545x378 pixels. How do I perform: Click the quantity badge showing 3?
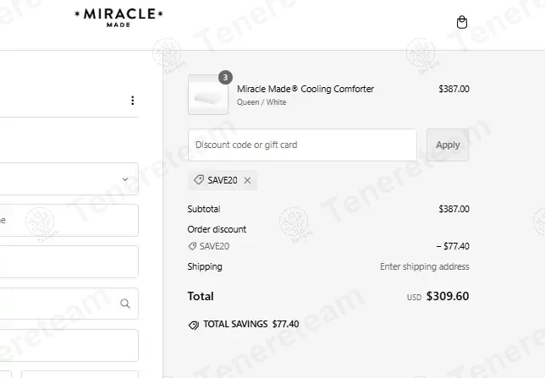point(224,77)
